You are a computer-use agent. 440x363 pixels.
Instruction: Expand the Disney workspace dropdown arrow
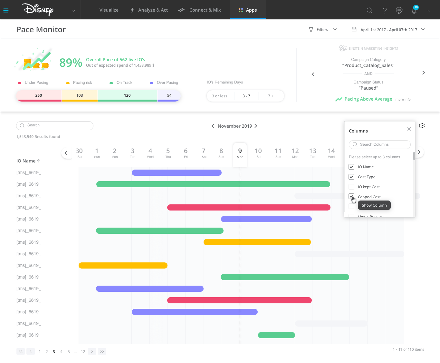74,11
